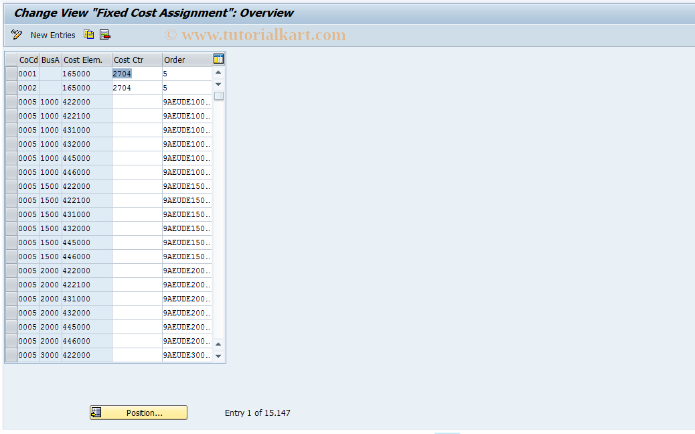Click Order field 5 in row 0002

tap(187, 88)
